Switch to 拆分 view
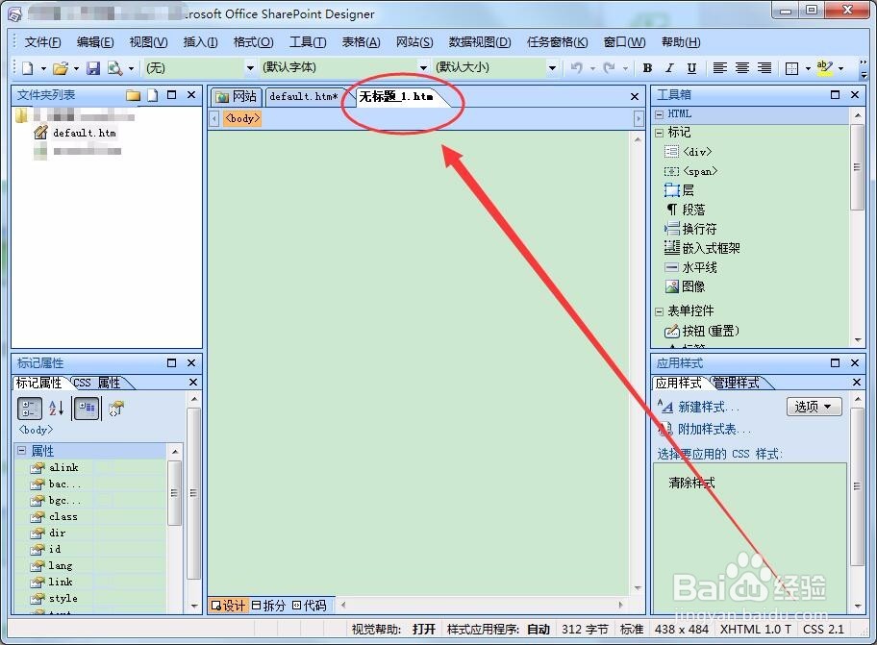Screen dimensions: 877x645 (x=268, y=606)
